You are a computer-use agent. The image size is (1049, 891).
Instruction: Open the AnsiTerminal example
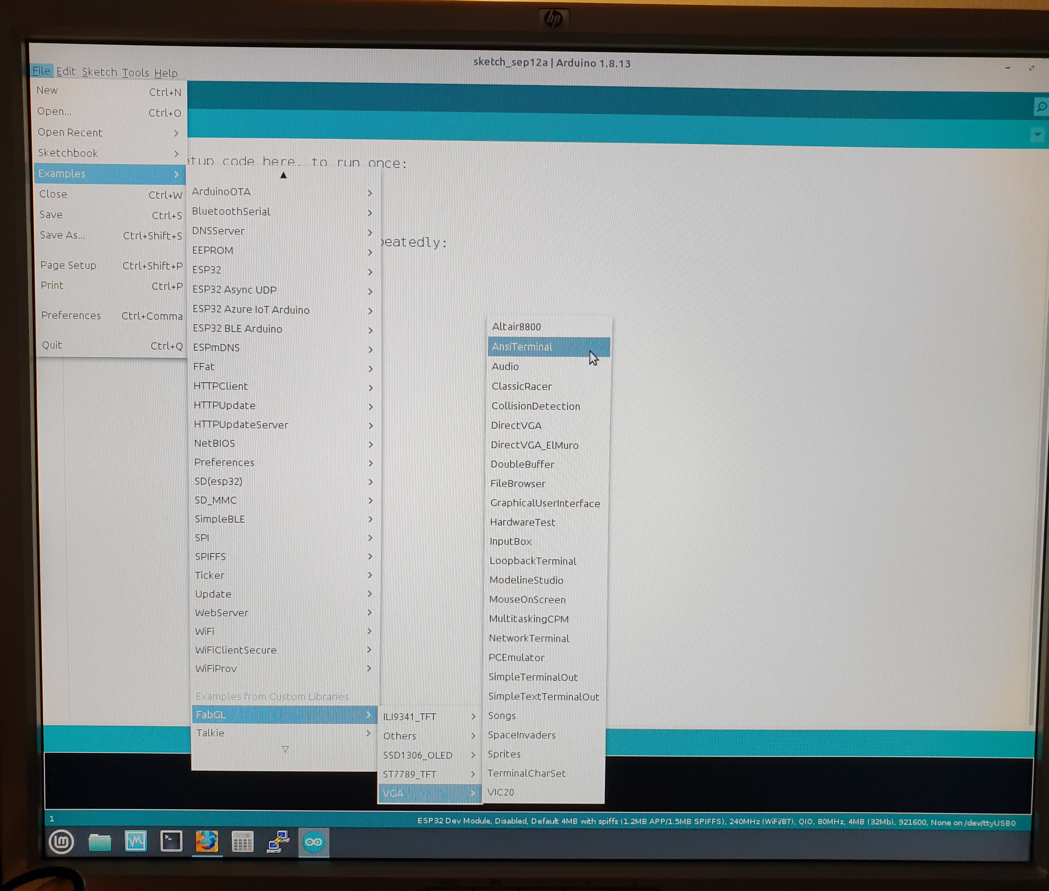coord(549,347)
